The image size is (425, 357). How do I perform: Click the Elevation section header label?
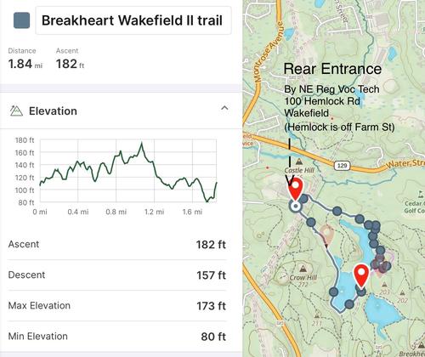[x=53, y=111]
